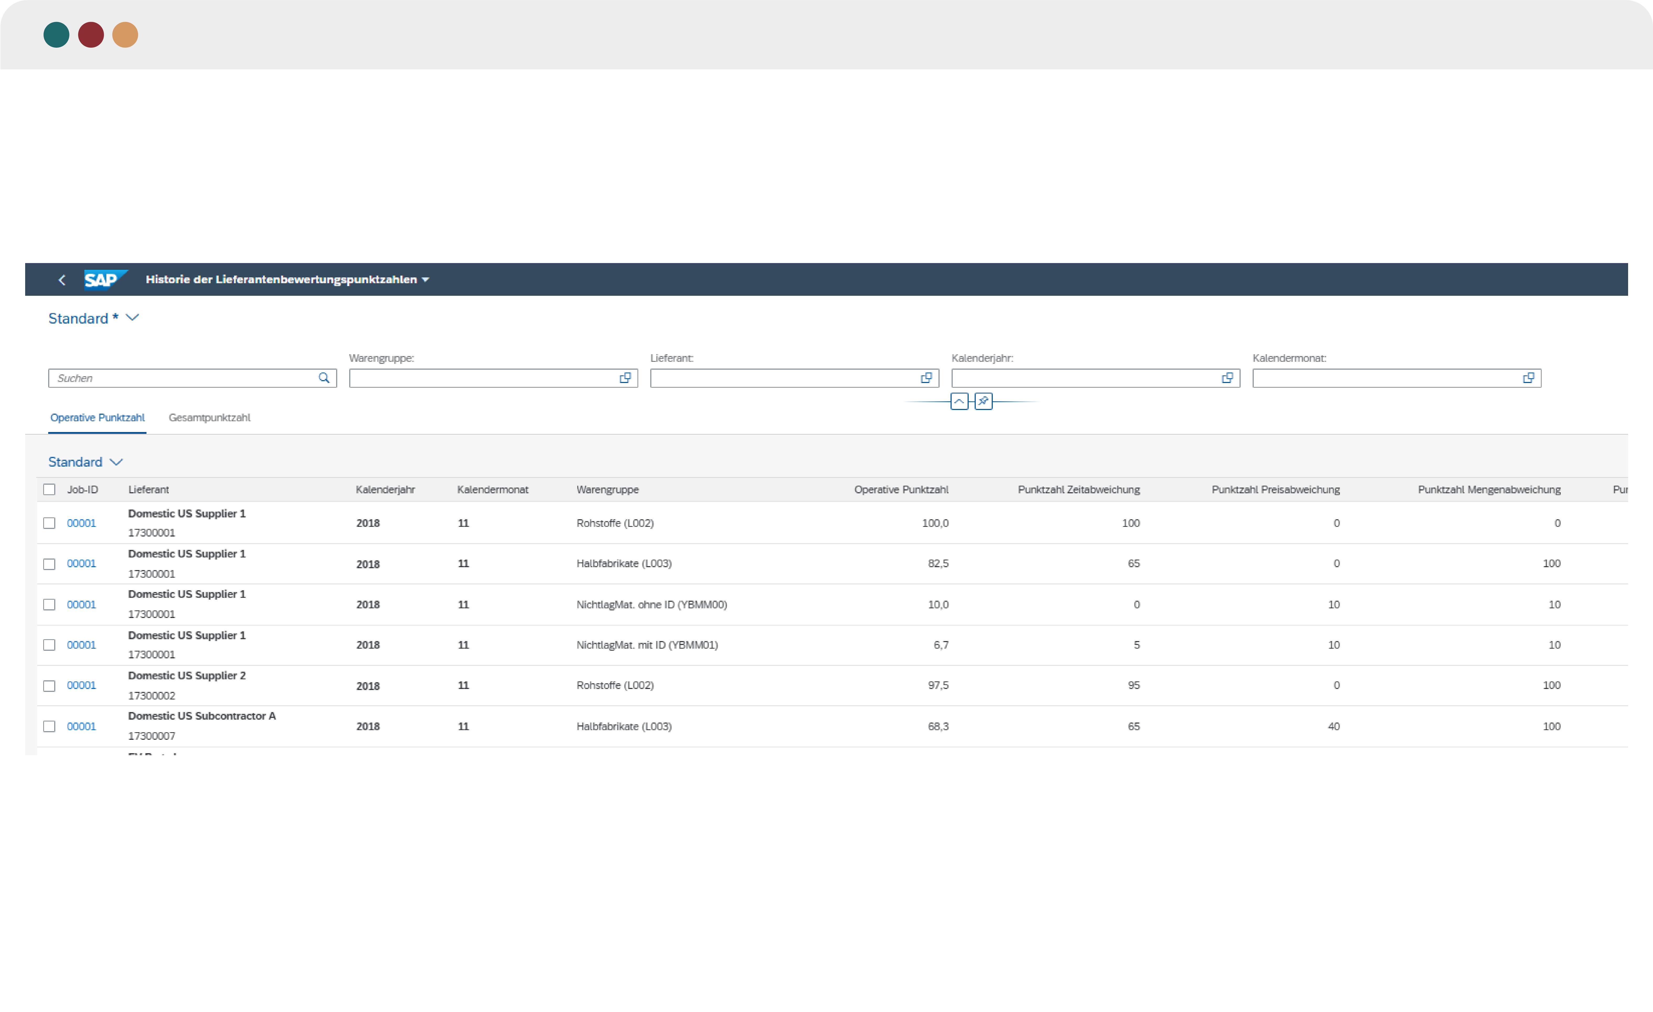Viewport: 1653px width, 1012px height.
Task: Open Job-ID link in Halbfabrikate Supplier 1 row
Action: [x=81, y=563]
